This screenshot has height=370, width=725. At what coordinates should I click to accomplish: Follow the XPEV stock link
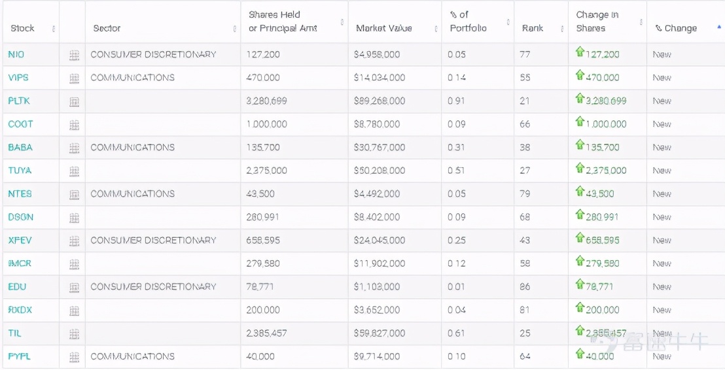click(x=20, y=240)
